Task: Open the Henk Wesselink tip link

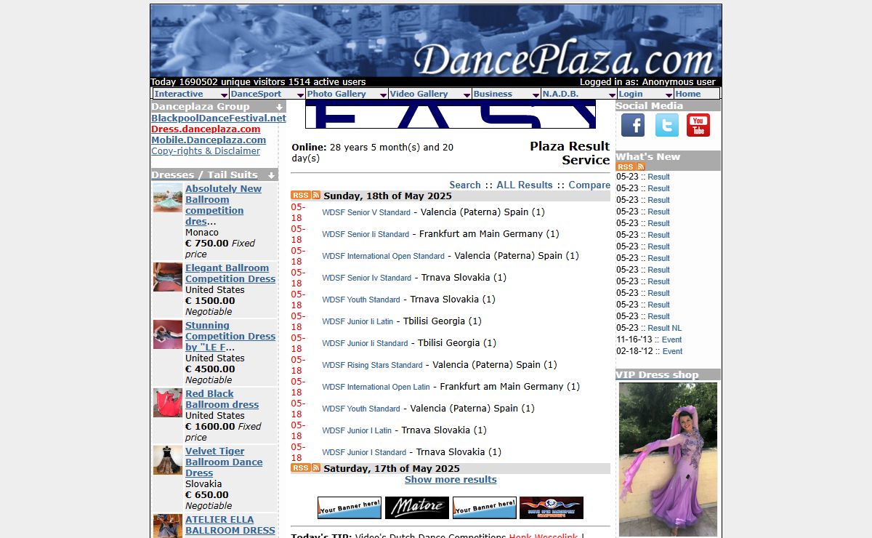Action: pos(543,537)
